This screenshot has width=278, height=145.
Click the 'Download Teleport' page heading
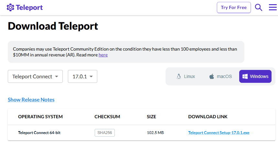tap(53, 26)
